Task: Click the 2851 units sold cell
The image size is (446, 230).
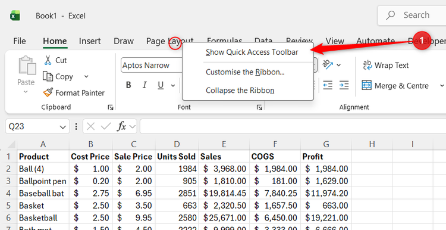Action: point(177,194)
